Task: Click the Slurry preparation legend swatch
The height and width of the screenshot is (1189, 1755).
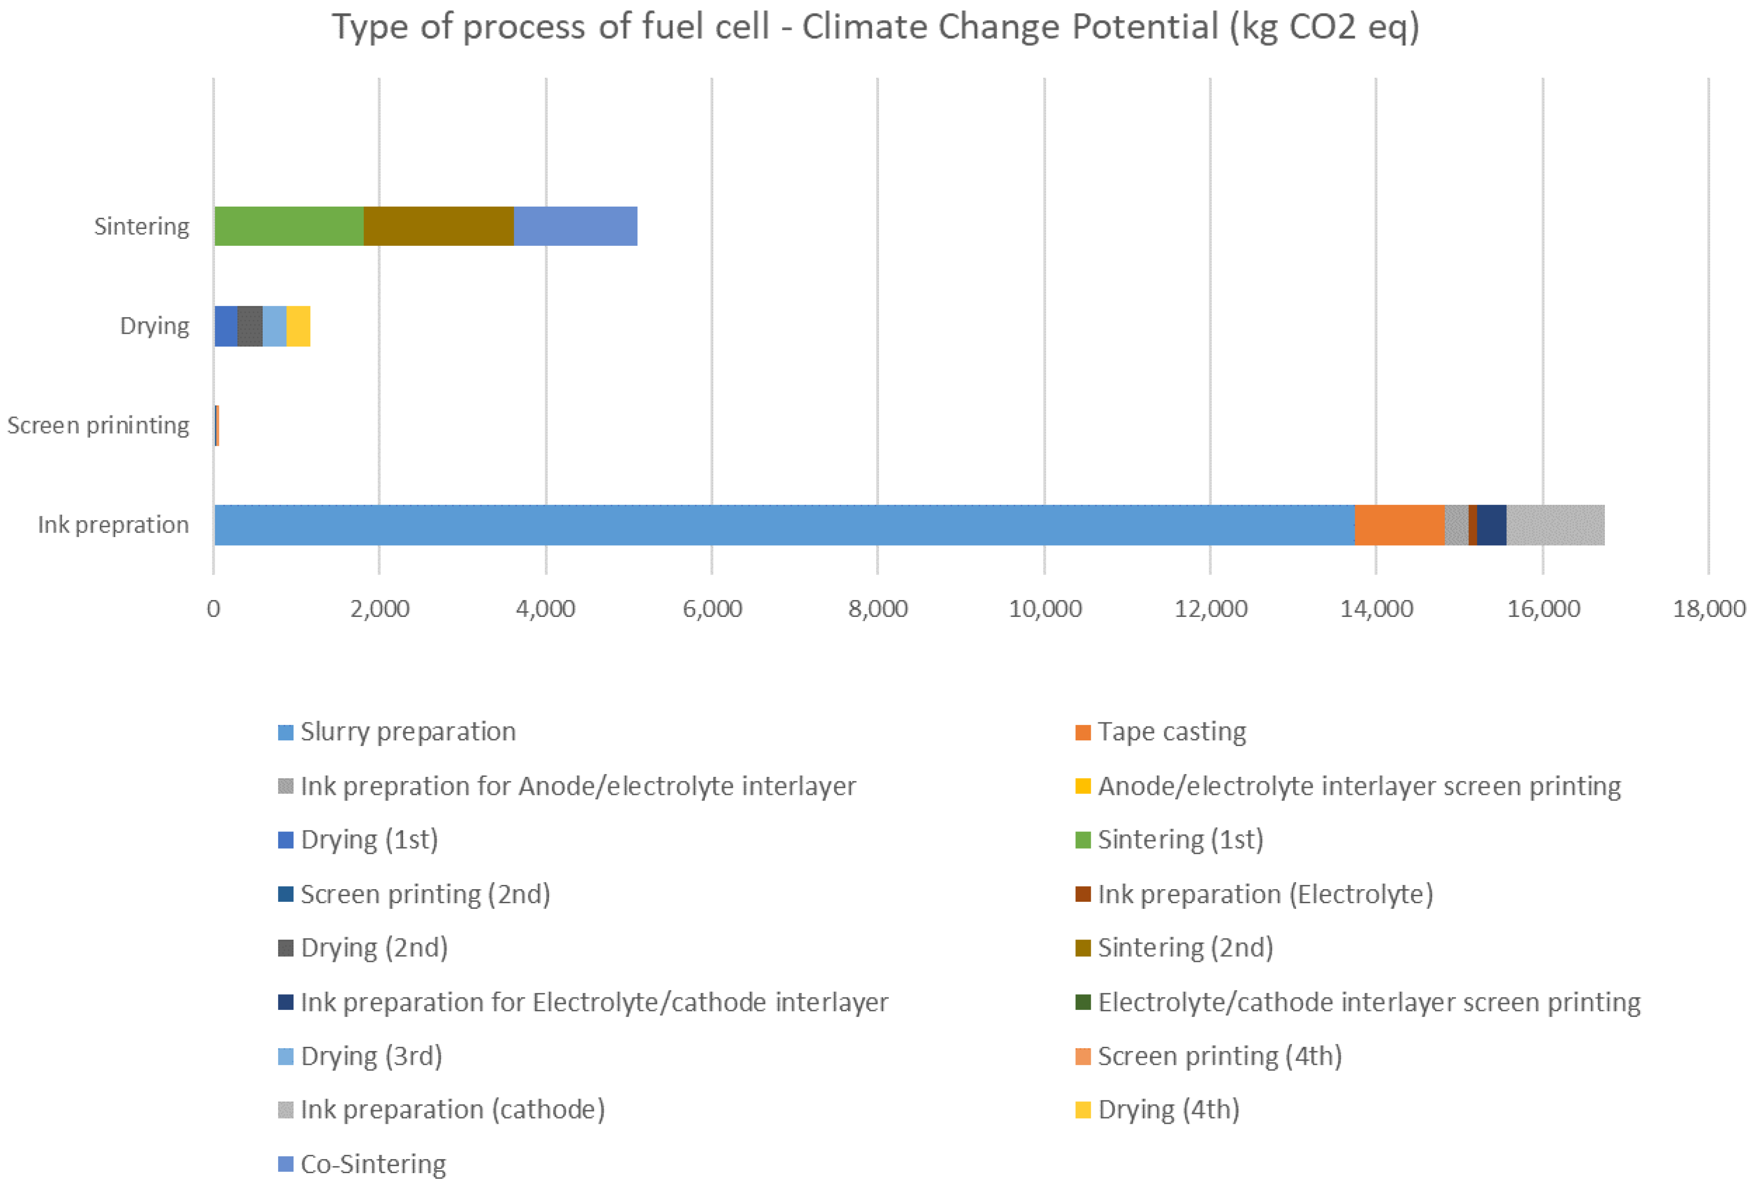Action: pos(286,732)
